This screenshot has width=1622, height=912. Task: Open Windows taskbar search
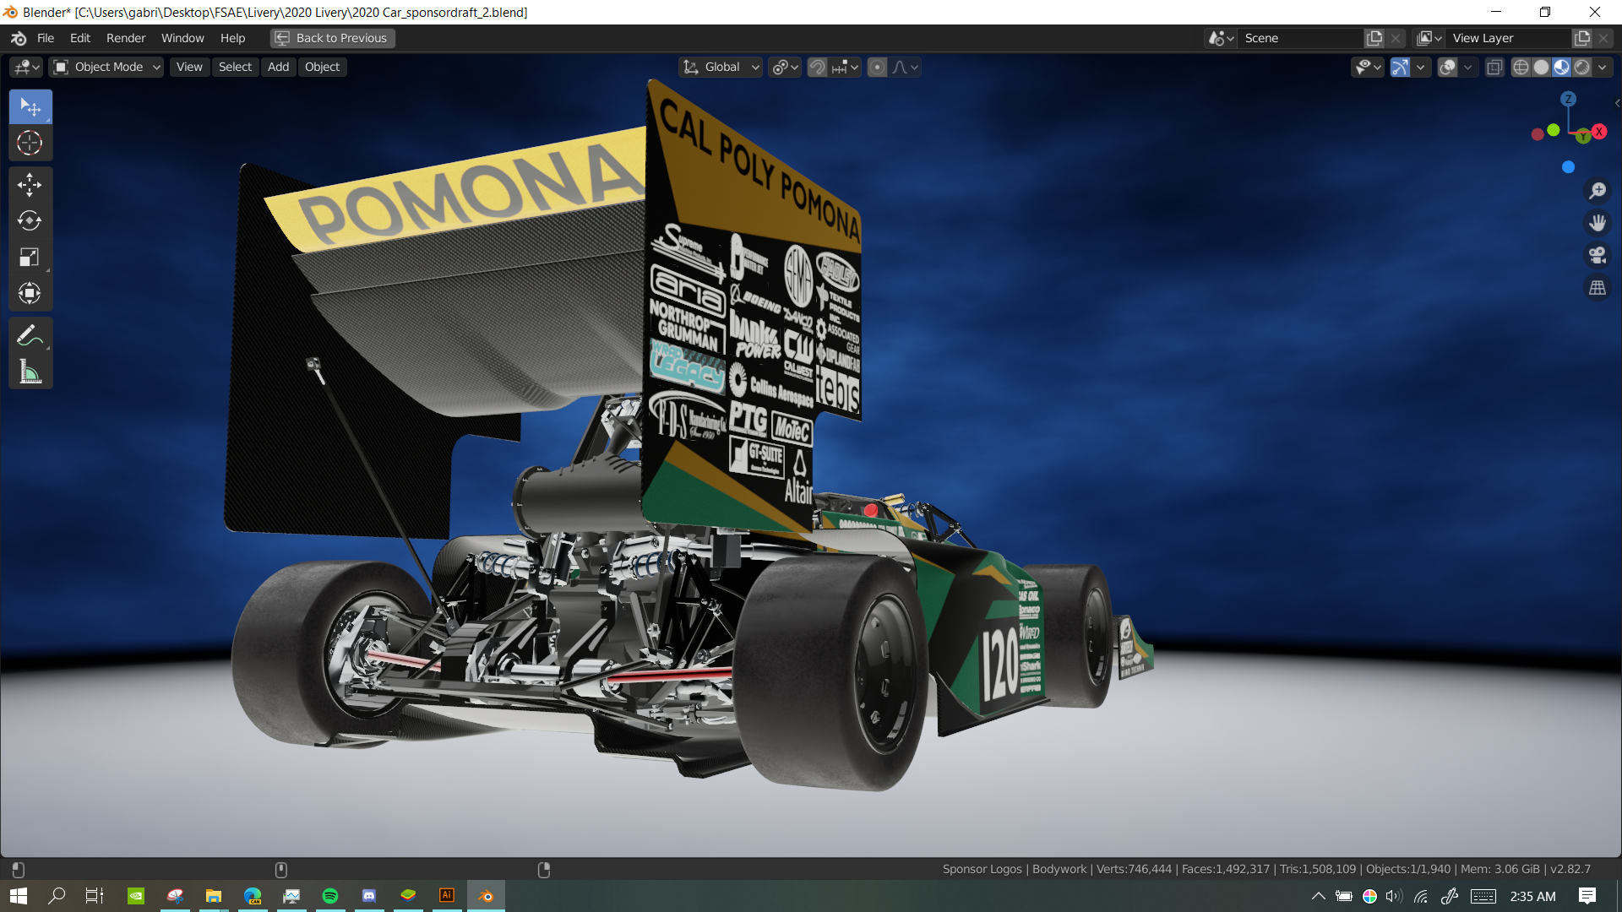(57, 896)
